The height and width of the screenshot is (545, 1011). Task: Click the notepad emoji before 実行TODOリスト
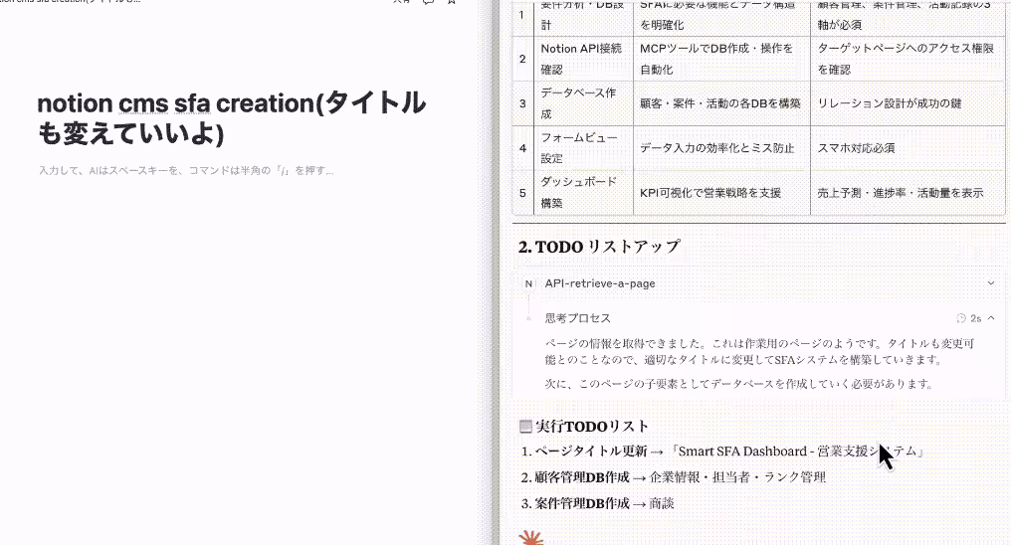tap(526, 427)
